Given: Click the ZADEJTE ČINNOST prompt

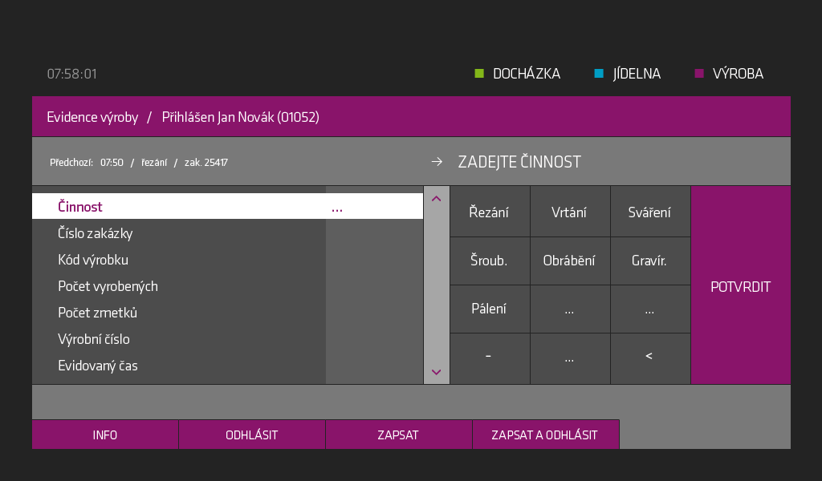Looking at the screenshot, I should pos(519,162).
